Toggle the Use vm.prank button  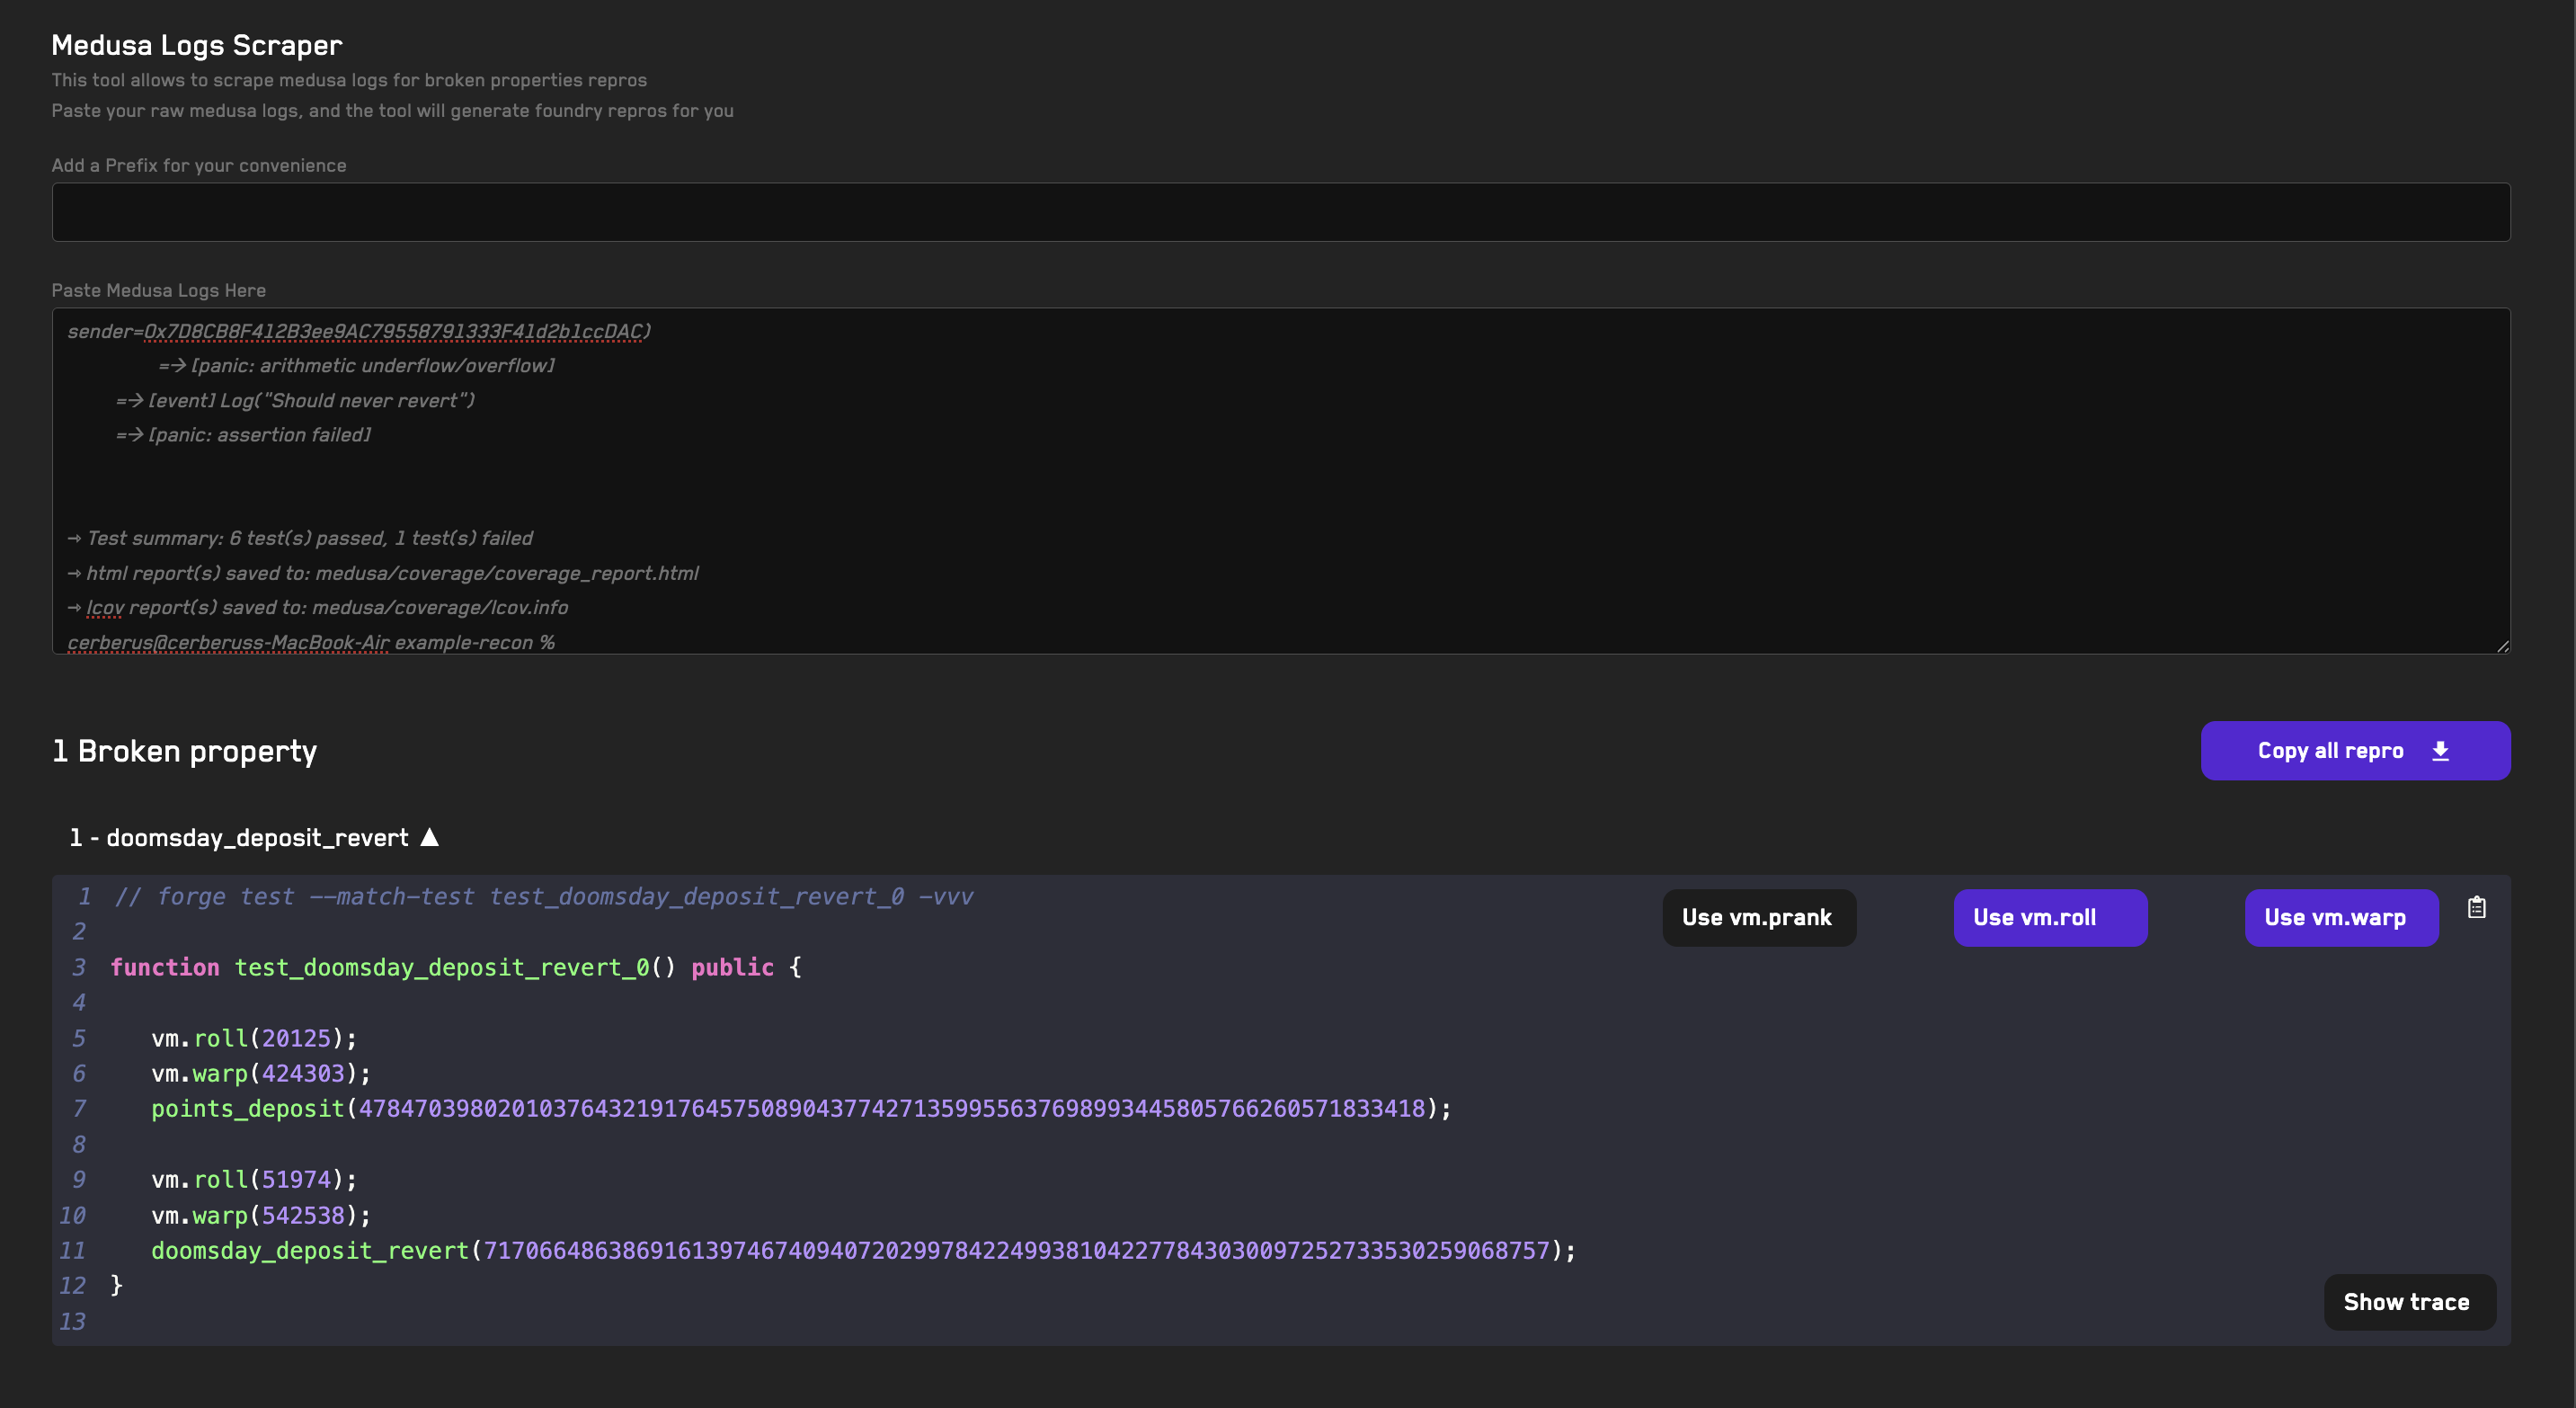point(1759,917)
